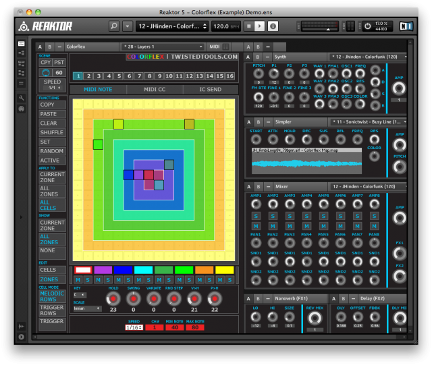The height and width of the screenshot is (365, 432).
Task: Click the RANDOM function button
Action: coord(52,151)
